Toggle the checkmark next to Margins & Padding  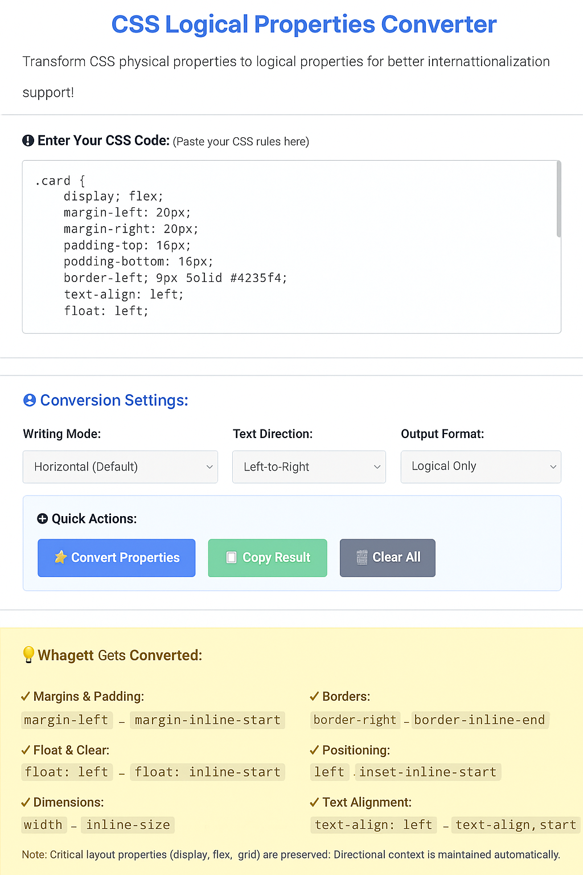(x=26, y=696)
